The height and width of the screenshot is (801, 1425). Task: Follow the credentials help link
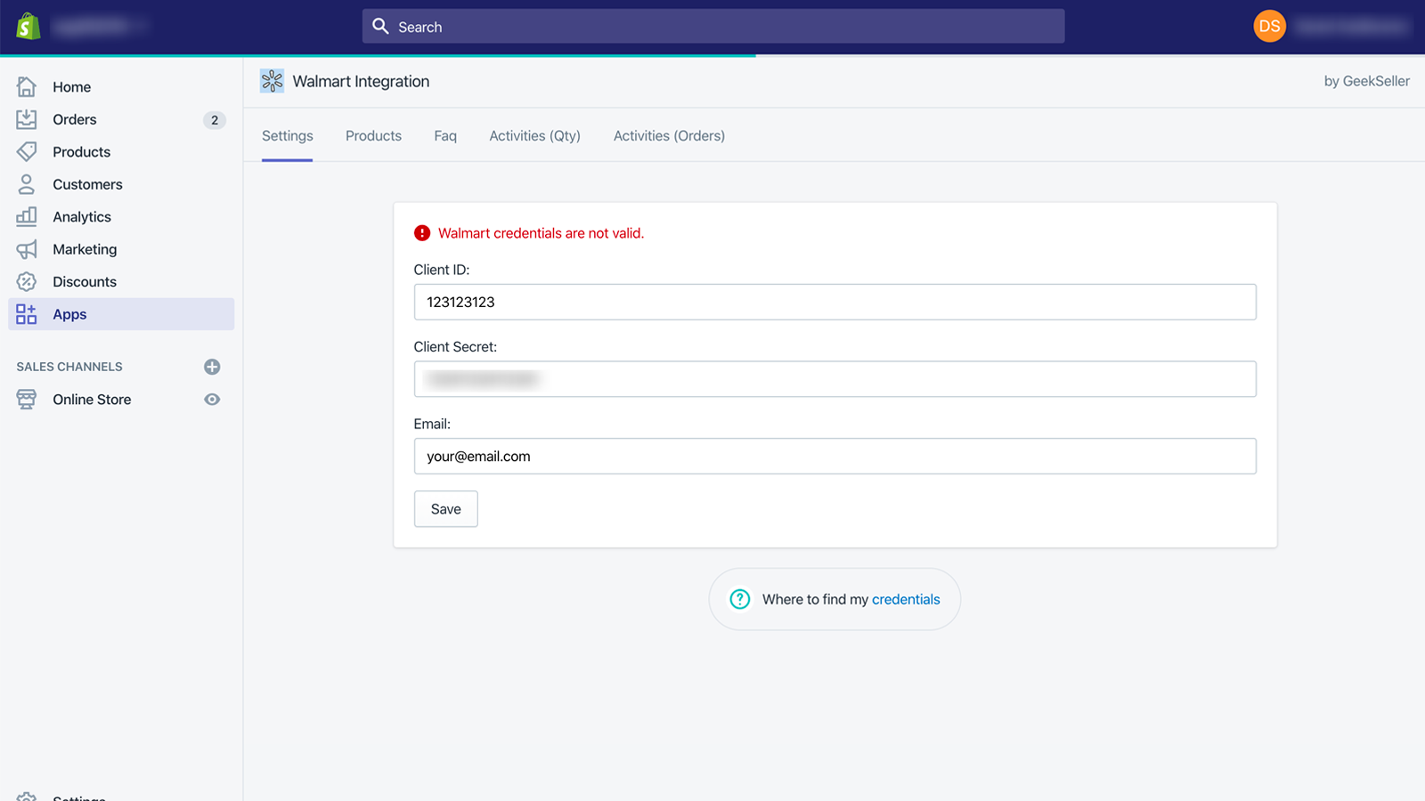(x=906, y=600)
